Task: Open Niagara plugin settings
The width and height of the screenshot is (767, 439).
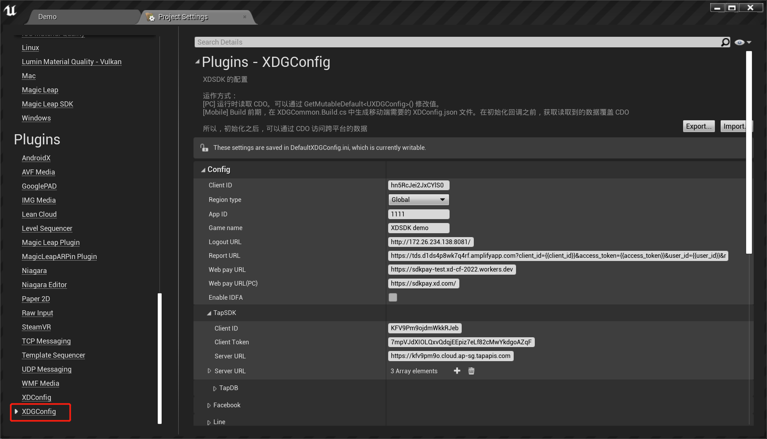Action: pyautogui.click(x=34, y=271)
